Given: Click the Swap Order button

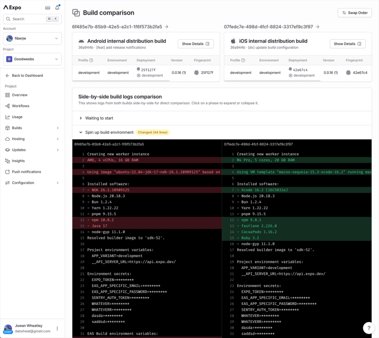Looking at the screenshot, I should (x=354, y=13).
